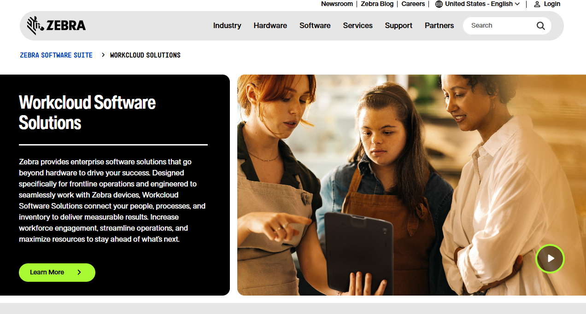The width and height of the screenshot is (586, 314).
Task: Click the user login icon
Action: pyautogui.click(x=537, y=4)
